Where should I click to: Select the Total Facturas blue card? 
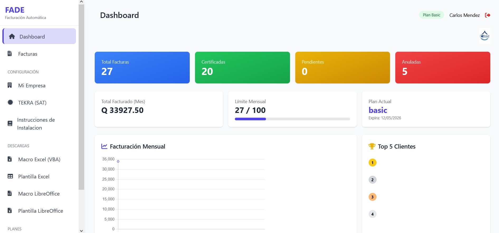click(x=142, y=68)
